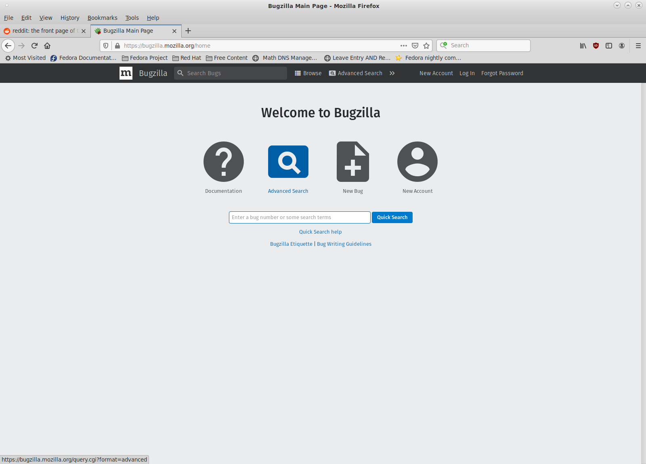Viewport: 646px width, 464px height.
Task: Close the reddit tab
Action: click(84, 31)
